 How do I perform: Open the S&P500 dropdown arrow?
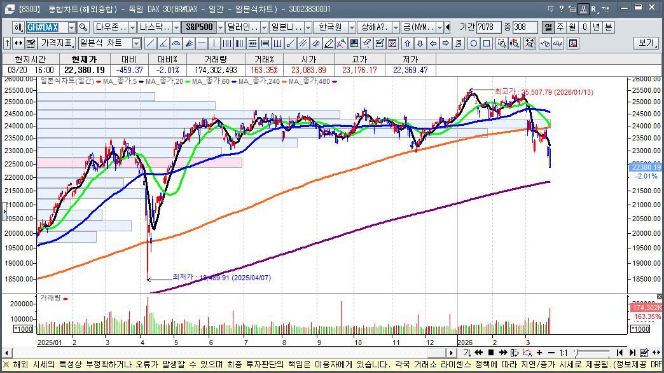point(220,27)
